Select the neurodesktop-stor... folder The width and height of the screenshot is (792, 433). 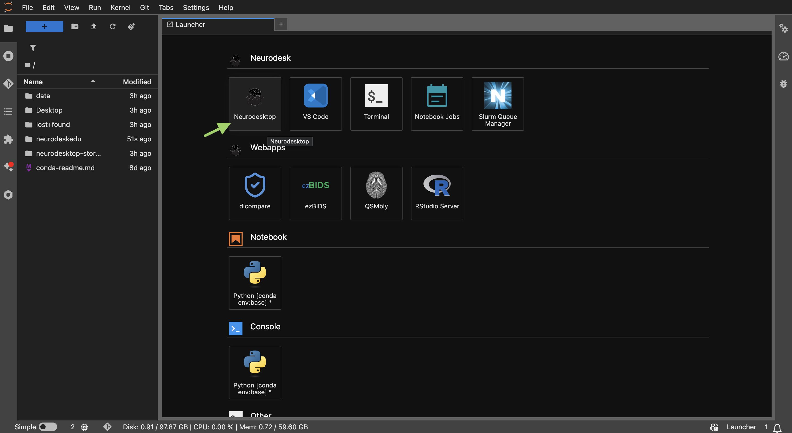point(88,153)
